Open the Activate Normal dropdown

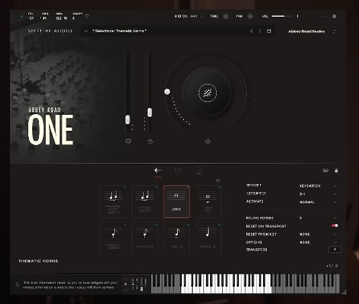[x=318, y=202]
